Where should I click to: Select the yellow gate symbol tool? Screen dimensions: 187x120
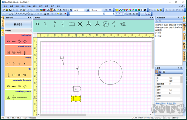[x=58, y=14]
